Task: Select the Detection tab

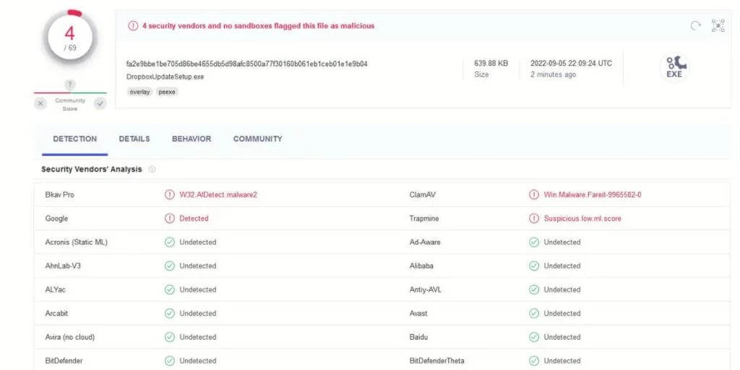Action: click(74, 139)
